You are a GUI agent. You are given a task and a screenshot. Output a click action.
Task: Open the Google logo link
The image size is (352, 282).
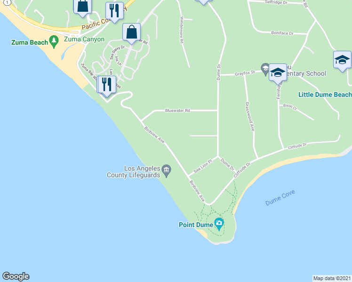(x=16, y=276)
